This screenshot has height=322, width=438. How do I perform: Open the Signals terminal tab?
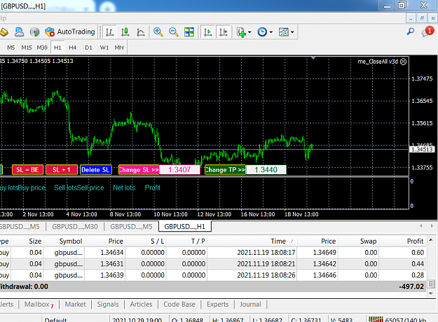click(x=108, y=304)
